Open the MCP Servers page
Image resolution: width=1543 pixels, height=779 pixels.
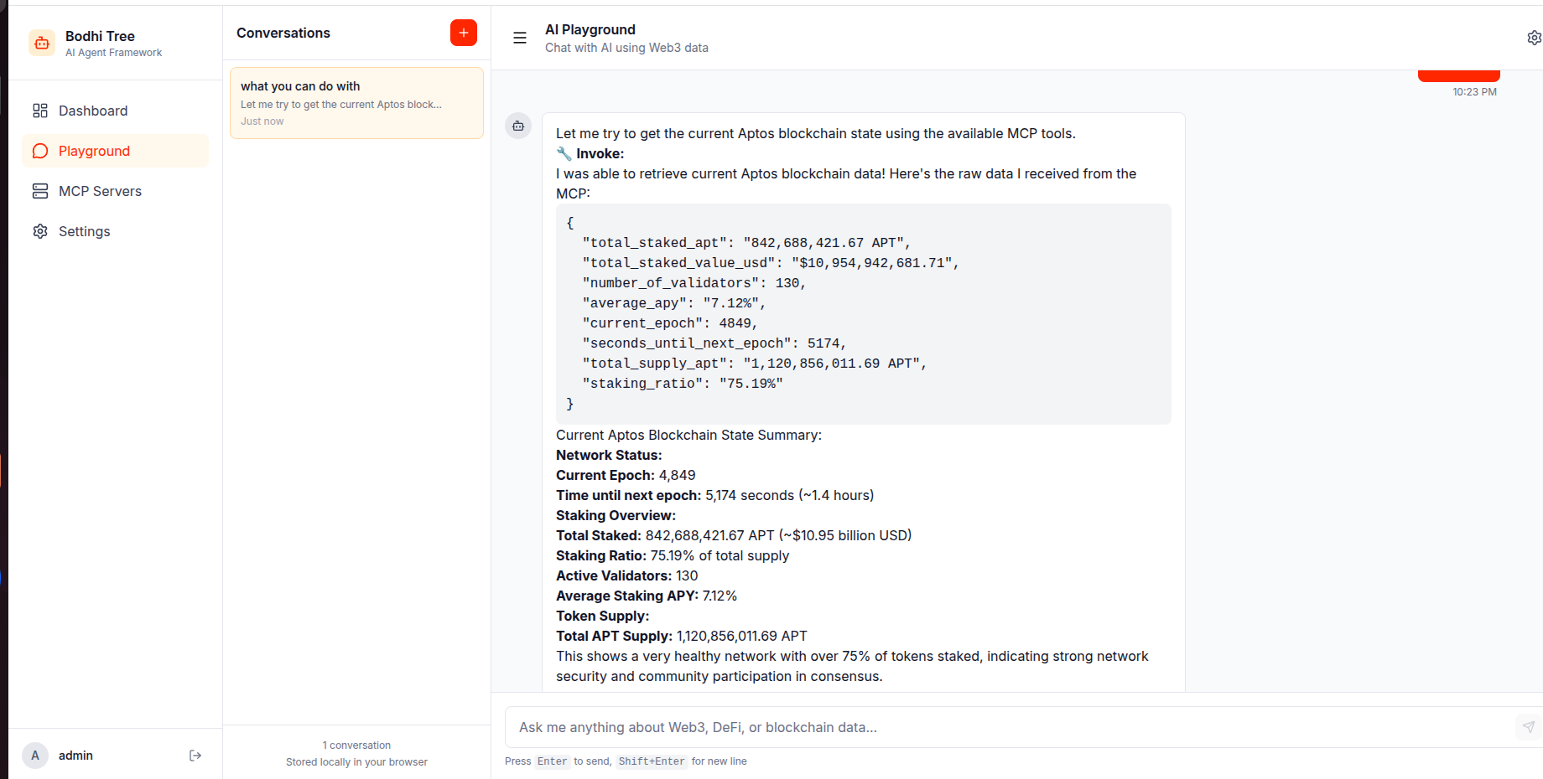pos(115,191)
